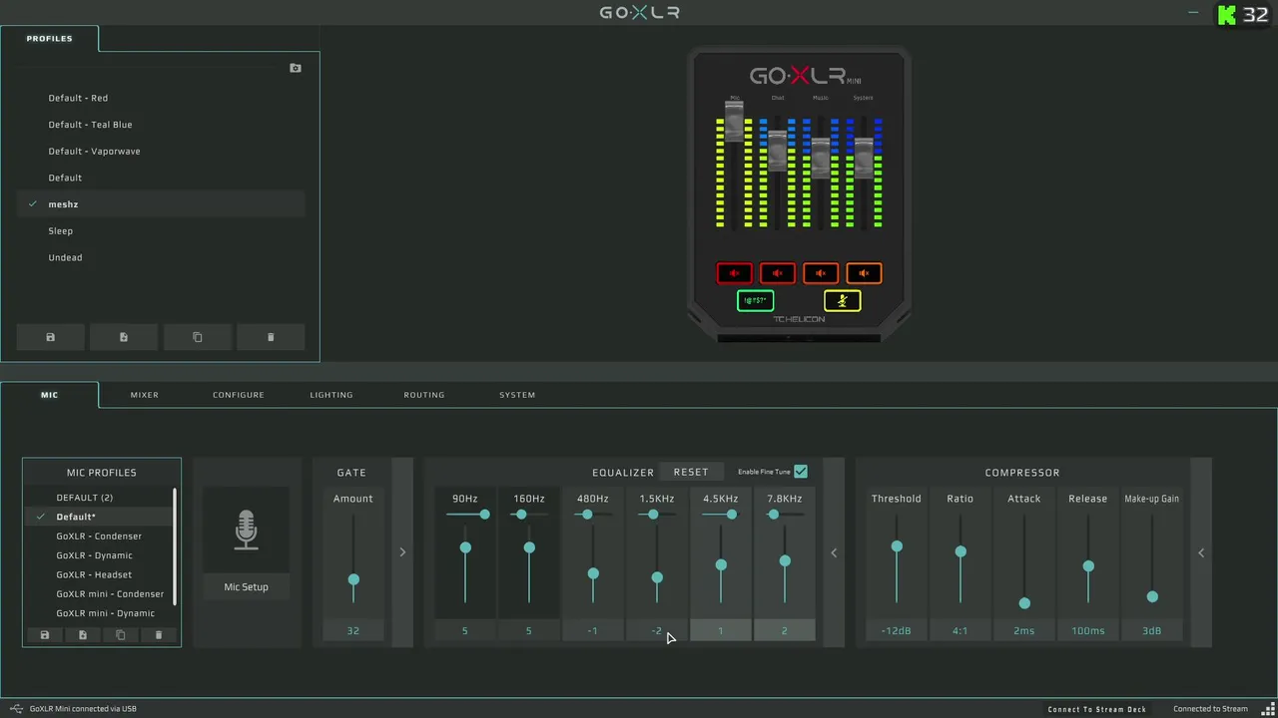The image size is (1278, 718).
Task: Switch to the System tab
Action: coord(517,395)
